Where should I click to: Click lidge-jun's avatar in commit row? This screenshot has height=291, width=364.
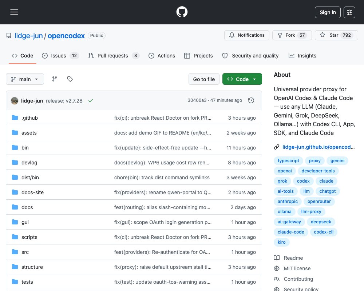[x=15, y=101]
